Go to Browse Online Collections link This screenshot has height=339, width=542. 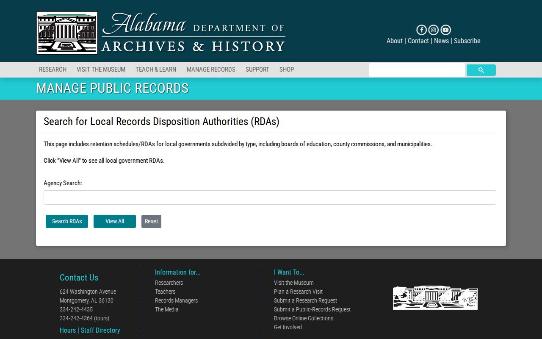click(304, 318)
